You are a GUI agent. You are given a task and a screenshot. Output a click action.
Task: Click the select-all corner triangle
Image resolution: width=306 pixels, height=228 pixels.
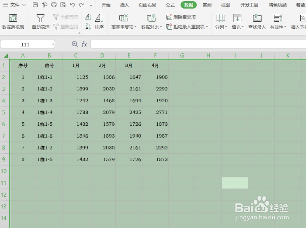[x=6, y=56]
